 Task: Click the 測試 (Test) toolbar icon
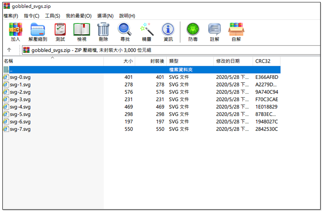60,29
